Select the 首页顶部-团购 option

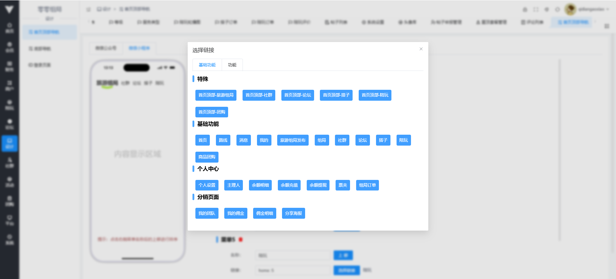pos(211,112)
